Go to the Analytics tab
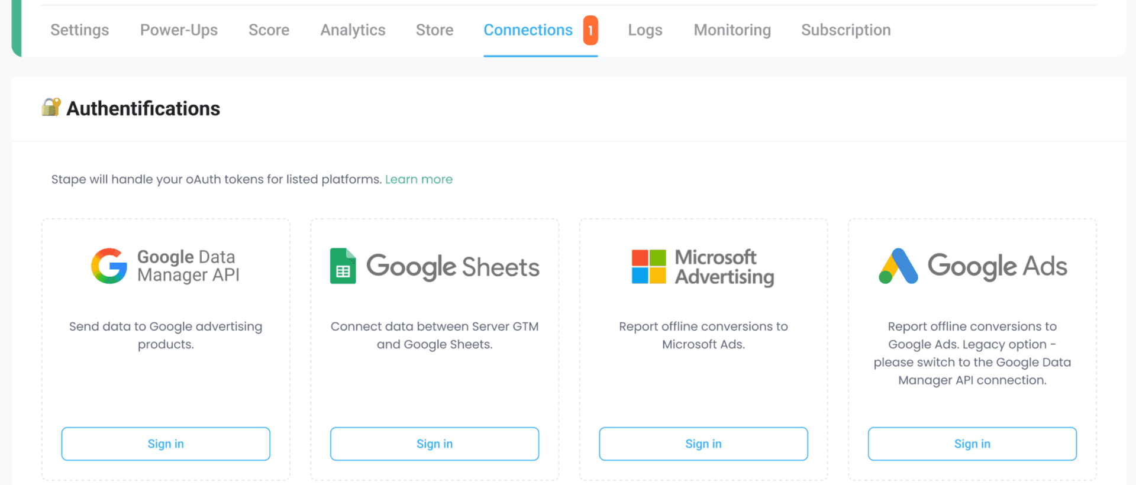 [x=353, y=30]
